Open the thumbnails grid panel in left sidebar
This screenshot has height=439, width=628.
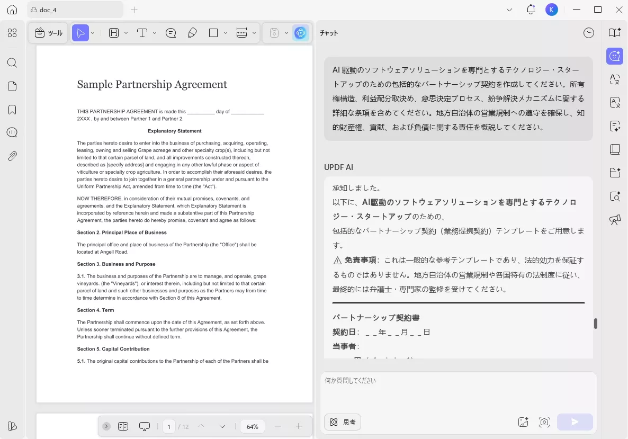click(12, 33)
